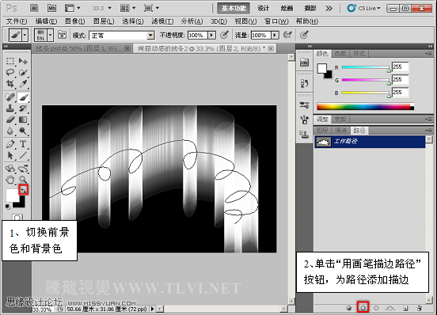Select the 设计 workspace button
This screenshot has width=437, height=315.
pyautogui.click(x=263, y=9)
